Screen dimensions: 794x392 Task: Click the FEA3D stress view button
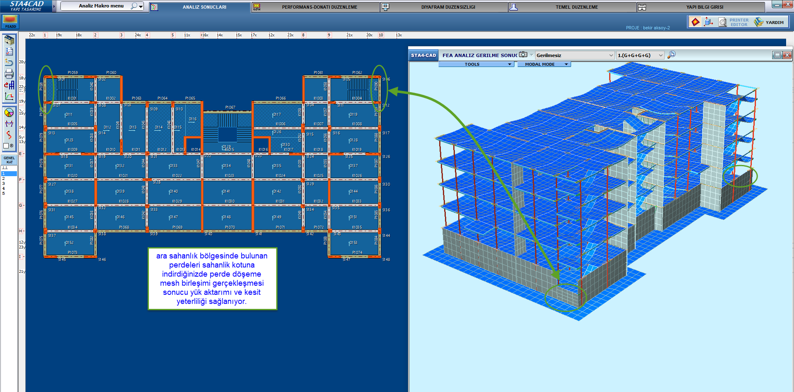point(10,22)
